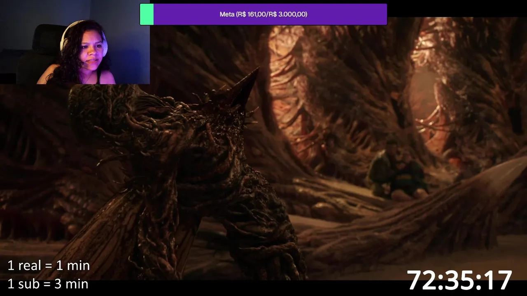
Task: Click the '1 real = 1 min' text
Action: [49, 266]
